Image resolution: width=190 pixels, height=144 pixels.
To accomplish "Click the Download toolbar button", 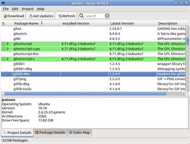I will coord(14,16).
